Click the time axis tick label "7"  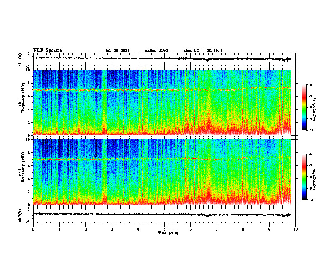(x=217, y=229)
